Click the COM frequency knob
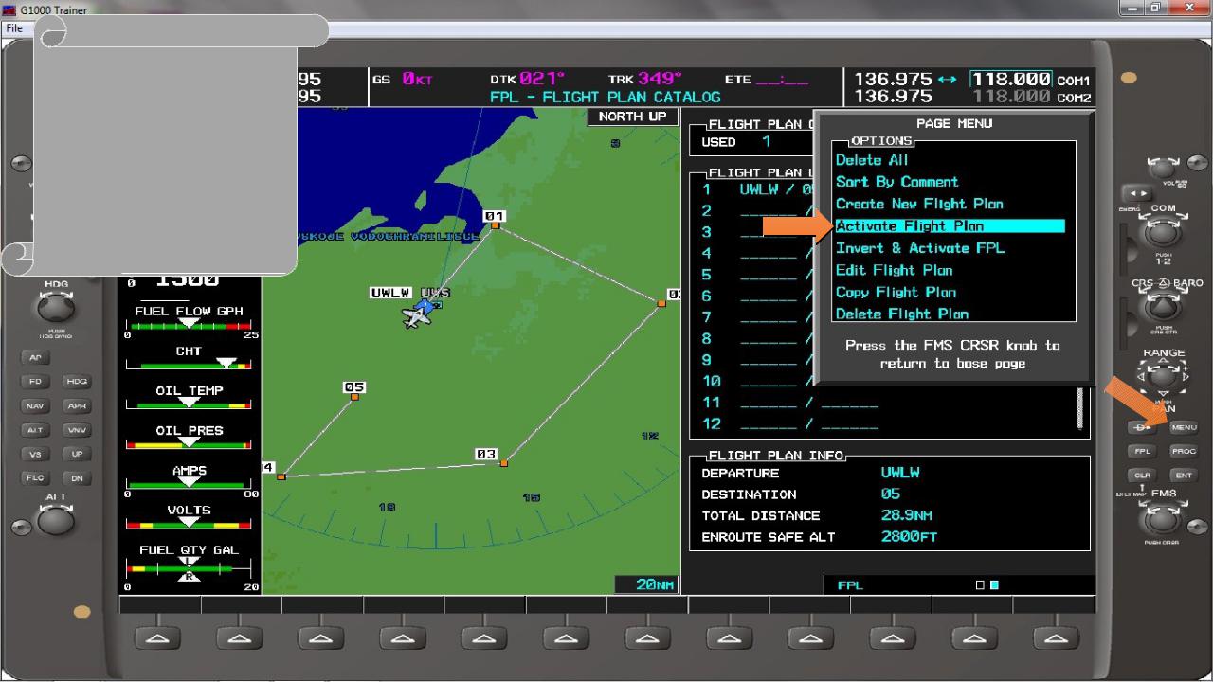Image resolution: width=1213 pixels, height=682 pixels. [1163, 233]
